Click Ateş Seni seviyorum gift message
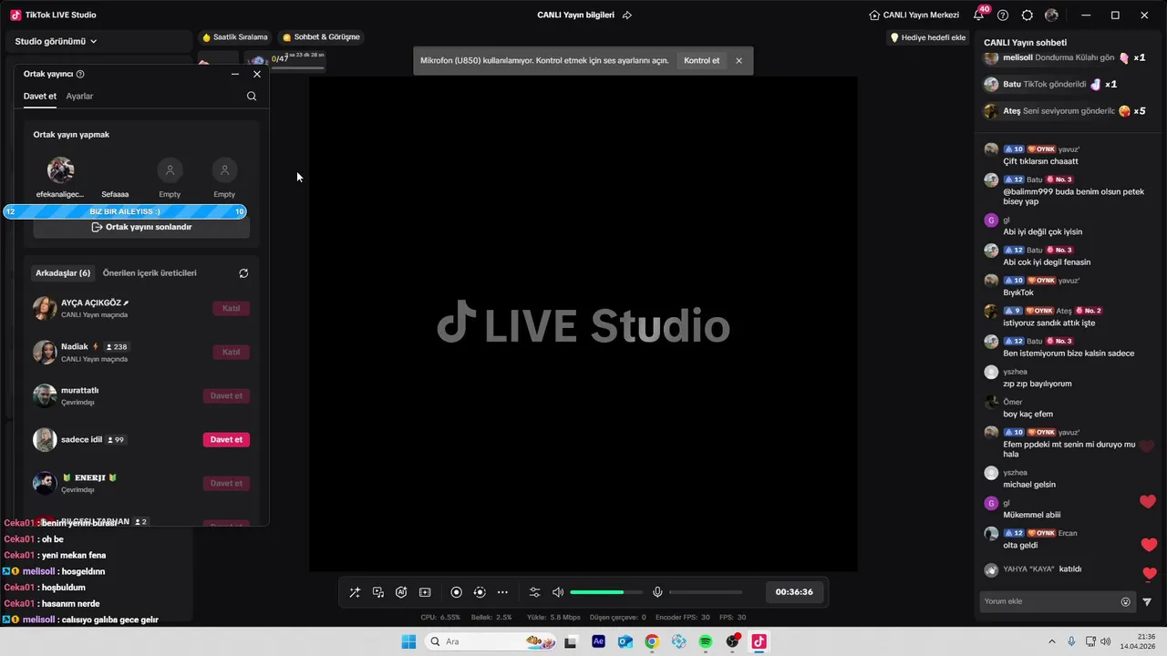Screen dimensions: 1167x656 click(x=1065, y=111)
